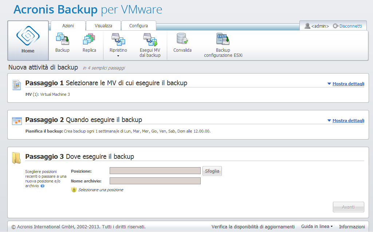Click the '<admin>' username text
Screen dimensions: 373x232
pyautogui.click(x=320, y=26)
